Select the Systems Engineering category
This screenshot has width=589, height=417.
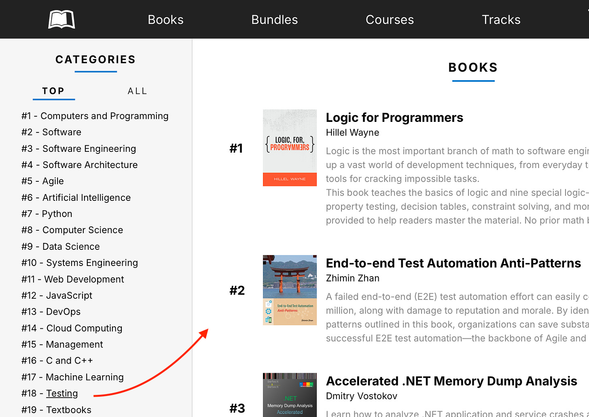(80, 263)
